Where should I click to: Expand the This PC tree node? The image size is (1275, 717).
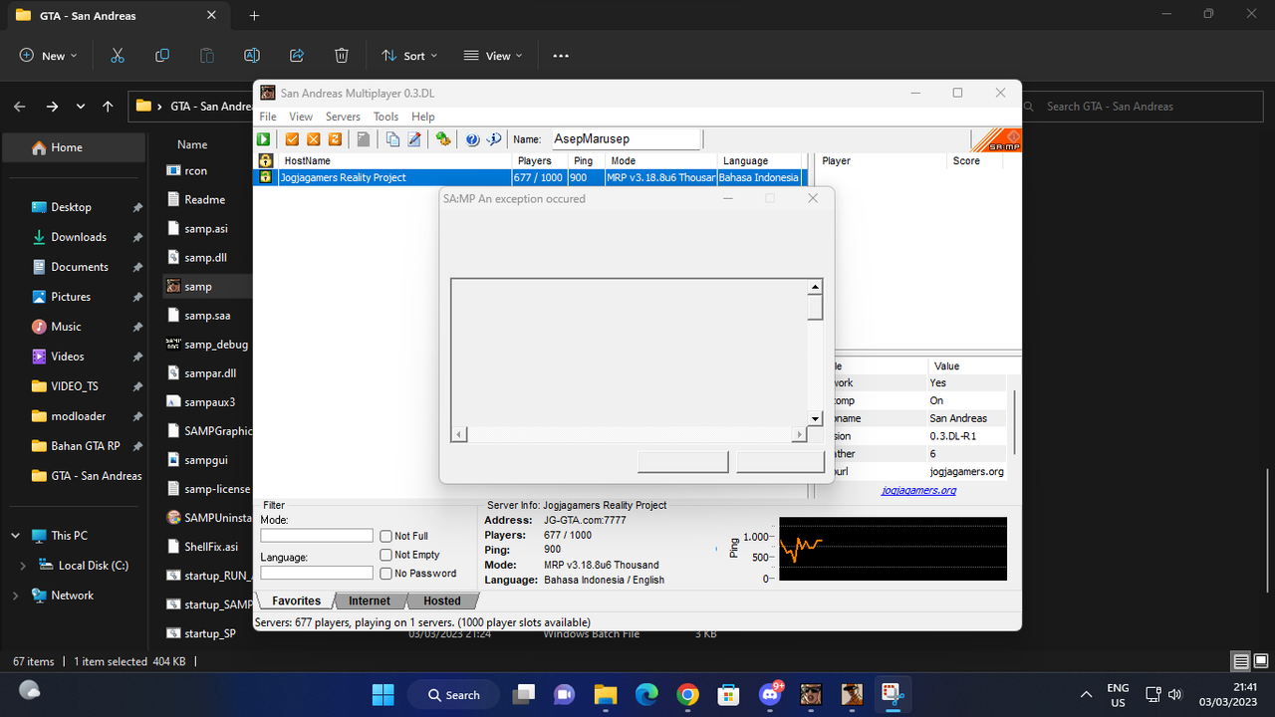coord(15,536)
